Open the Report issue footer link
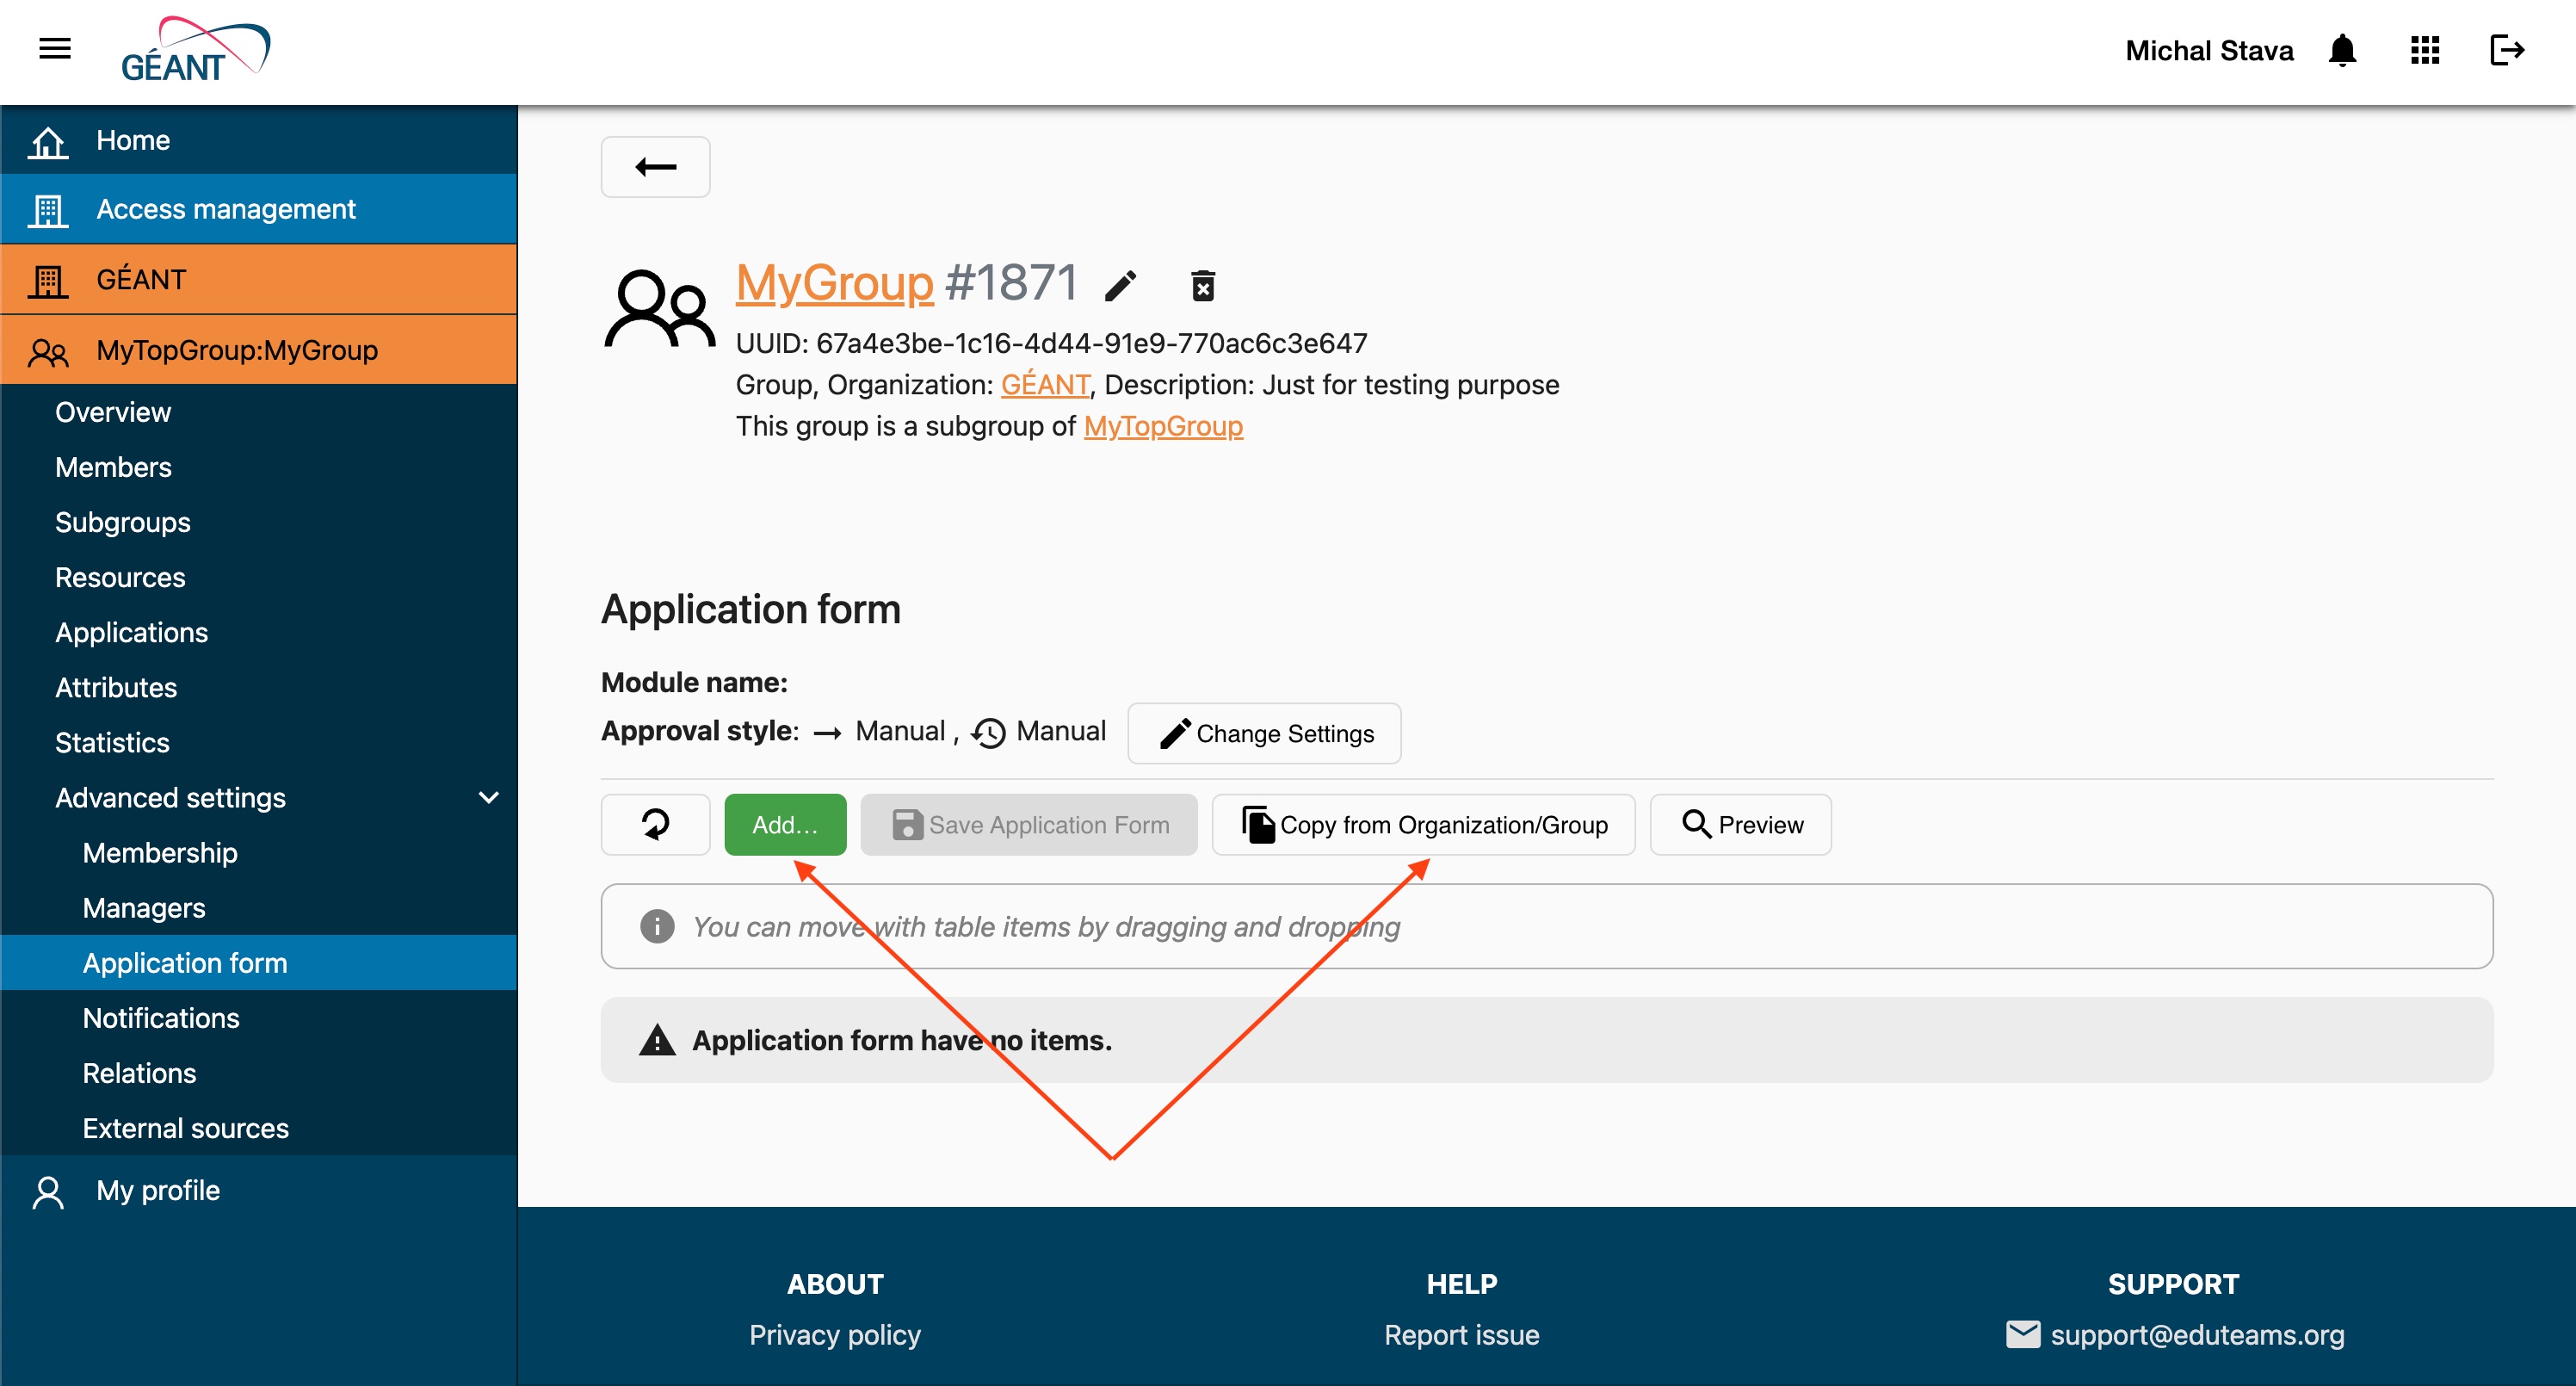The width and height of the screenshot is (2576, 1386). 1461,1334
